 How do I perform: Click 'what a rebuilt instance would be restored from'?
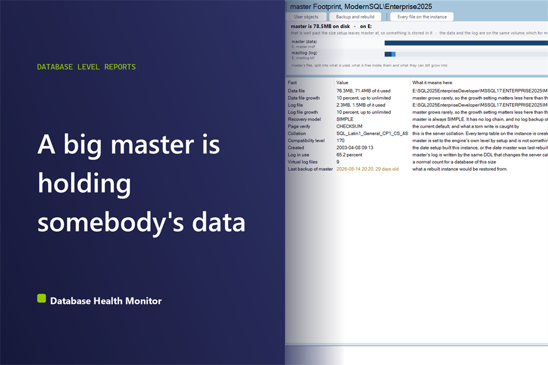(x=460, y=169)
